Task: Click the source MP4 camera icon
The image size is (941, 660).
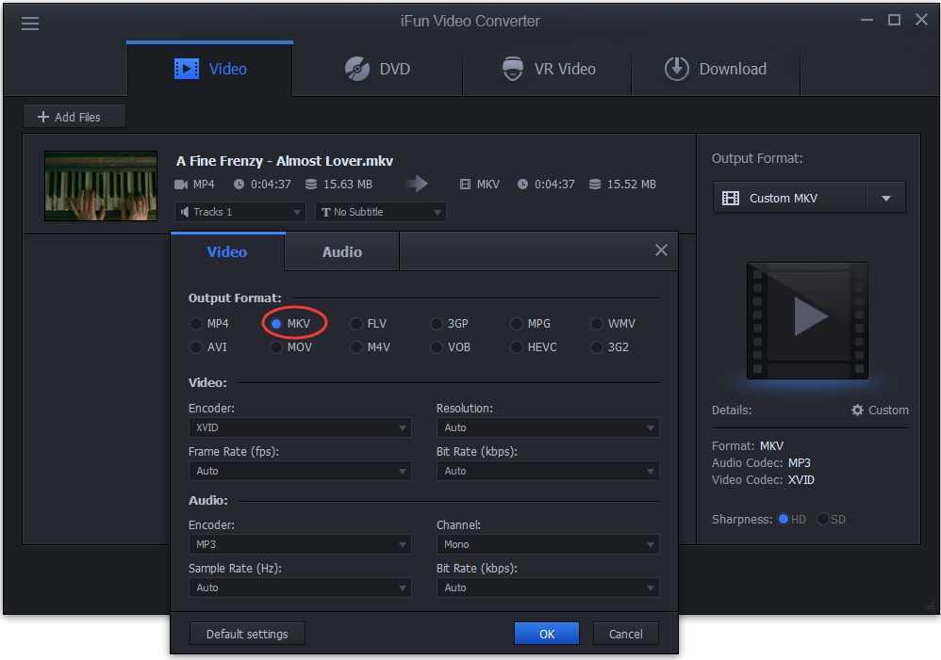Action: pos(181,184)
